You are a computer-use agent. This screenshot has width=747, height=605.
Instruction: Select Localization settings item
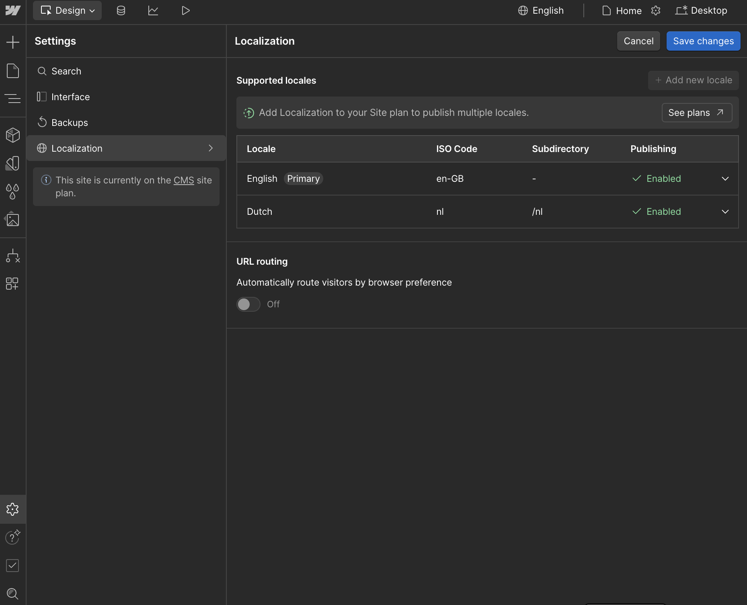pyautogui.click(x=126, y=148)
